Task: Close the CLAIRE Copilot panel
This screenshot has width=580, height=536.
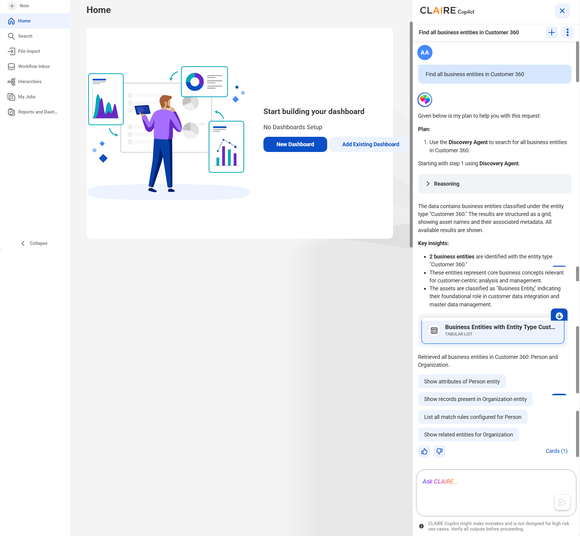Action: click(562, 11)
